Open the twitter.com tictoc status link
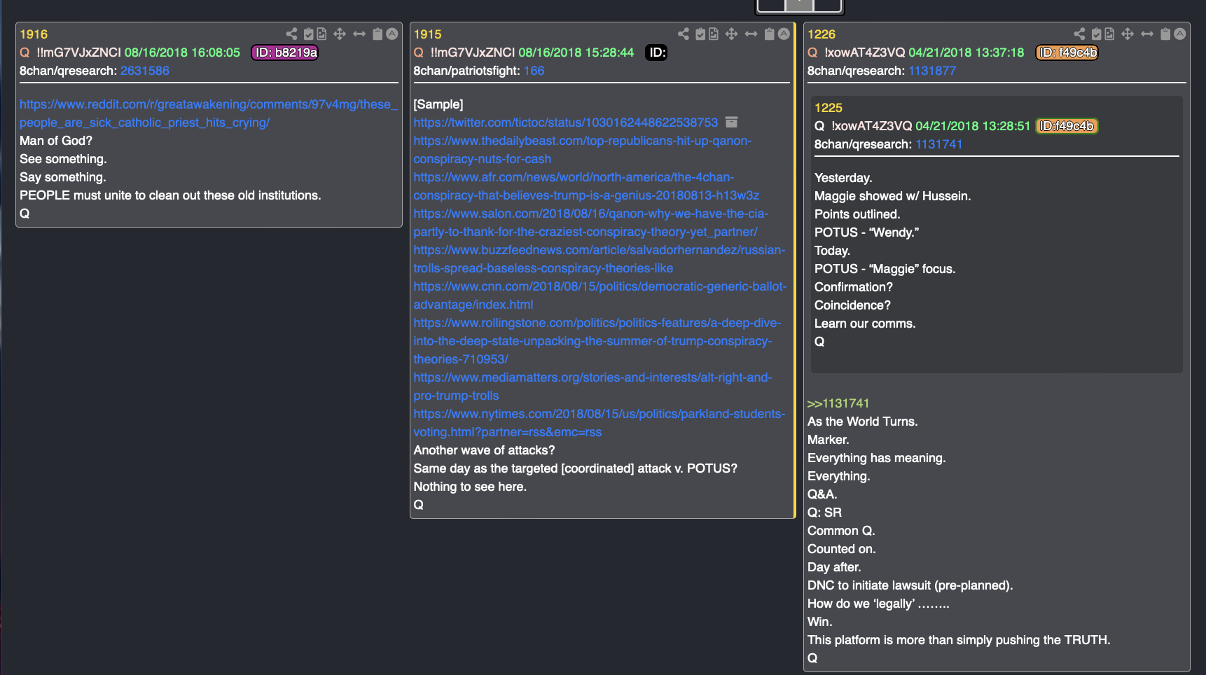This screenshot has height=675, width=1206. tap(565, 123)
